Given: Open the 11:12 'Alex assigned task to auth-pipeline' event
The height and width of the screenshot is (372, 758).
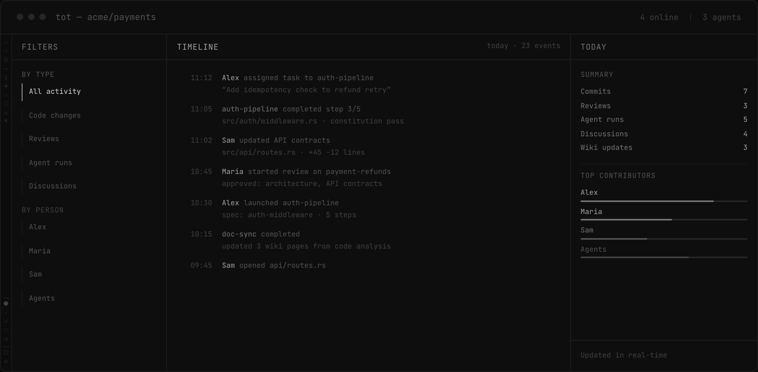Looking at the screenshot, I should point(297,78).
